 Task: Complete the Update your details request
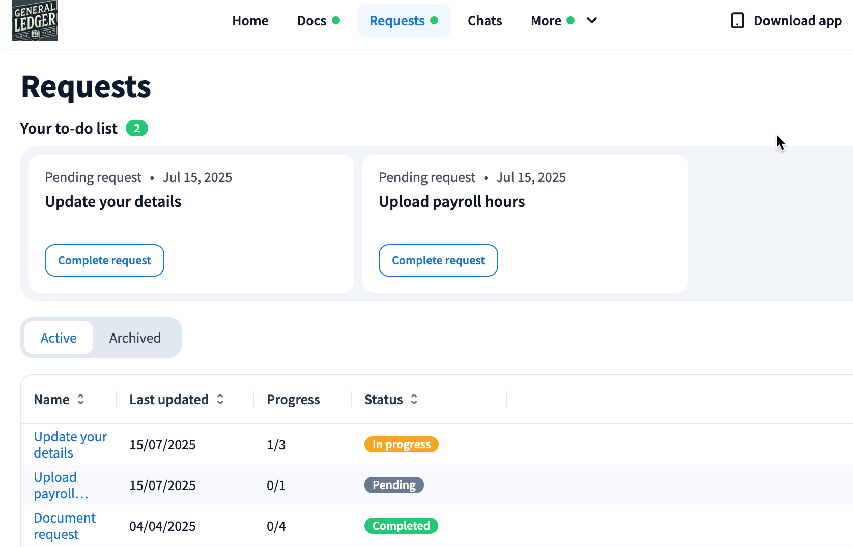[x=104, y=260]
